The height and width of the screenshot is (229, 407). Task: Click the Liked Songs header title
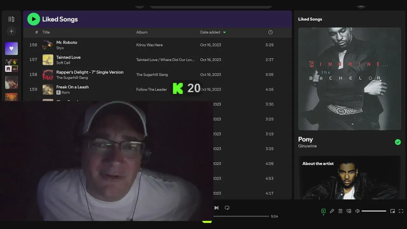(x=60, y=19)
